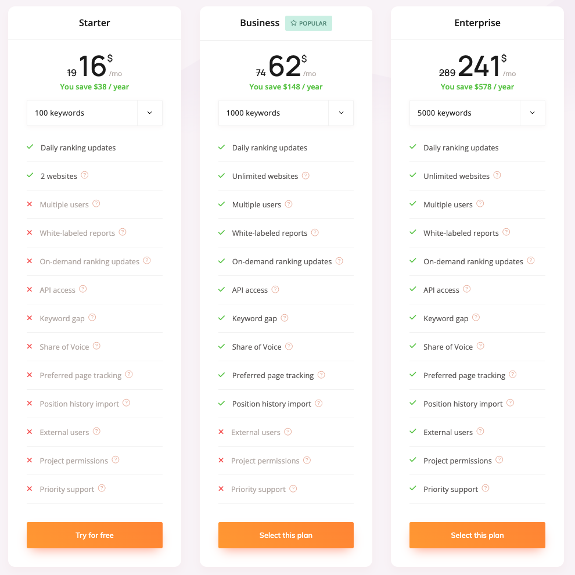Viewport: 575px width, 575px height.
Task: Click help icon beside Starter Multiple users
Action: pyautogui.click(x=96, y=204)
